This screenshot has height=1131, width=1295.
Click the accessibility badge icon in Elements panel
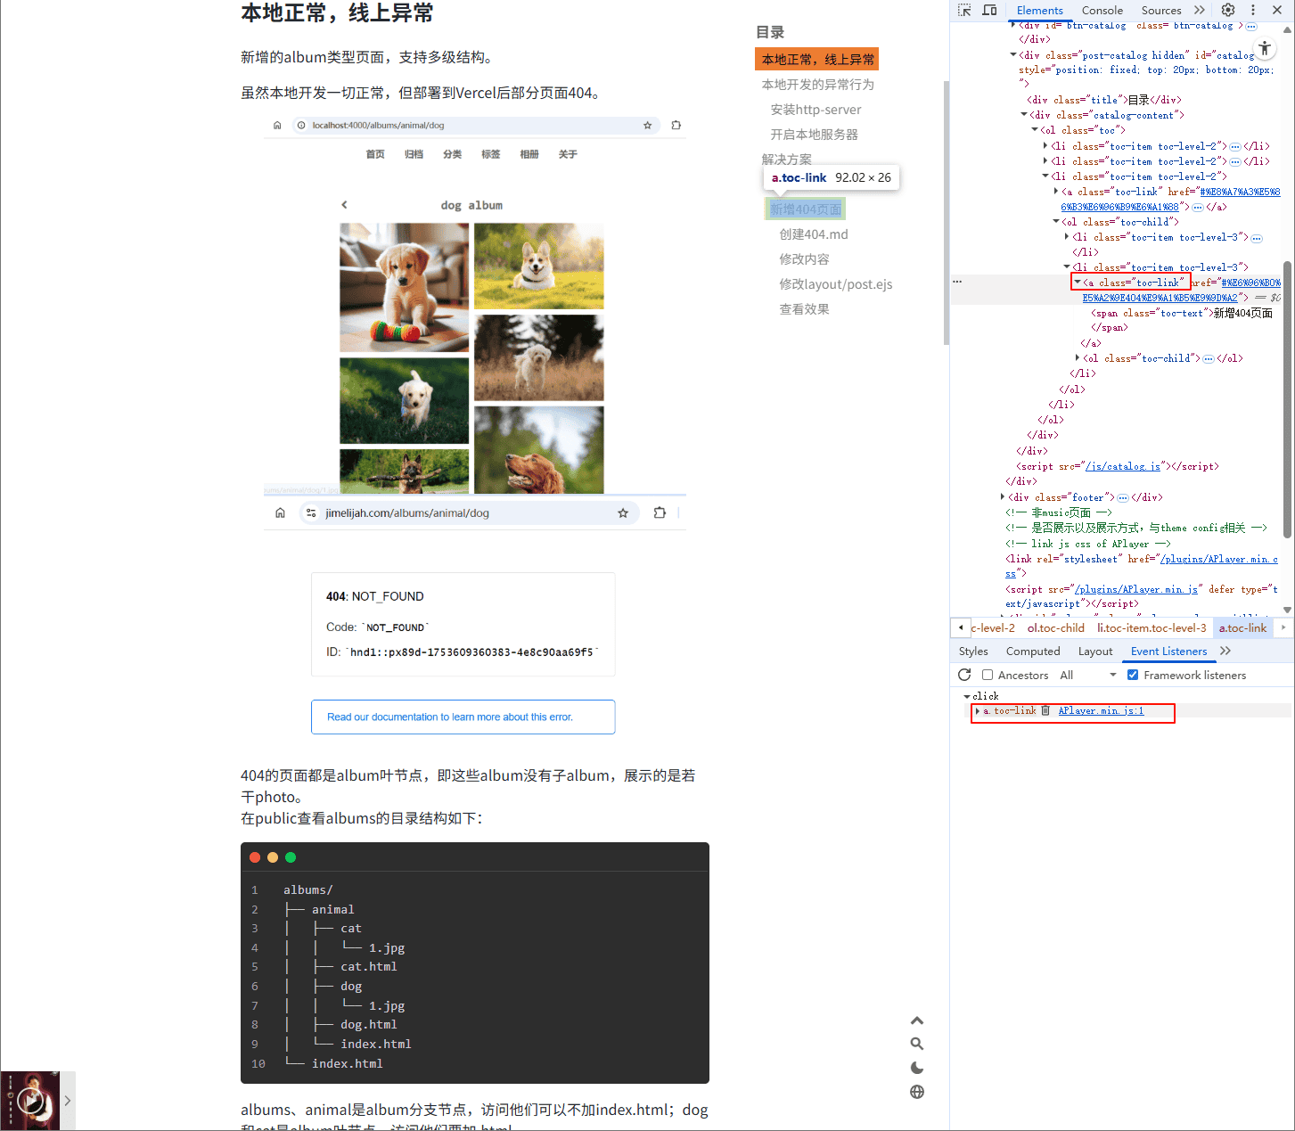pos(1265,48)
